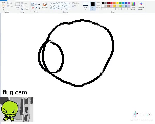155x124 pixels.
Task: Choose the Left arrow shape
Action: point(65,6)
